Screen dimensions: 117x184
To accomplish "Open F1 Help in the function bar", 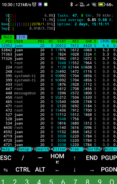I will pyautogui.click(x=7, y=149).
